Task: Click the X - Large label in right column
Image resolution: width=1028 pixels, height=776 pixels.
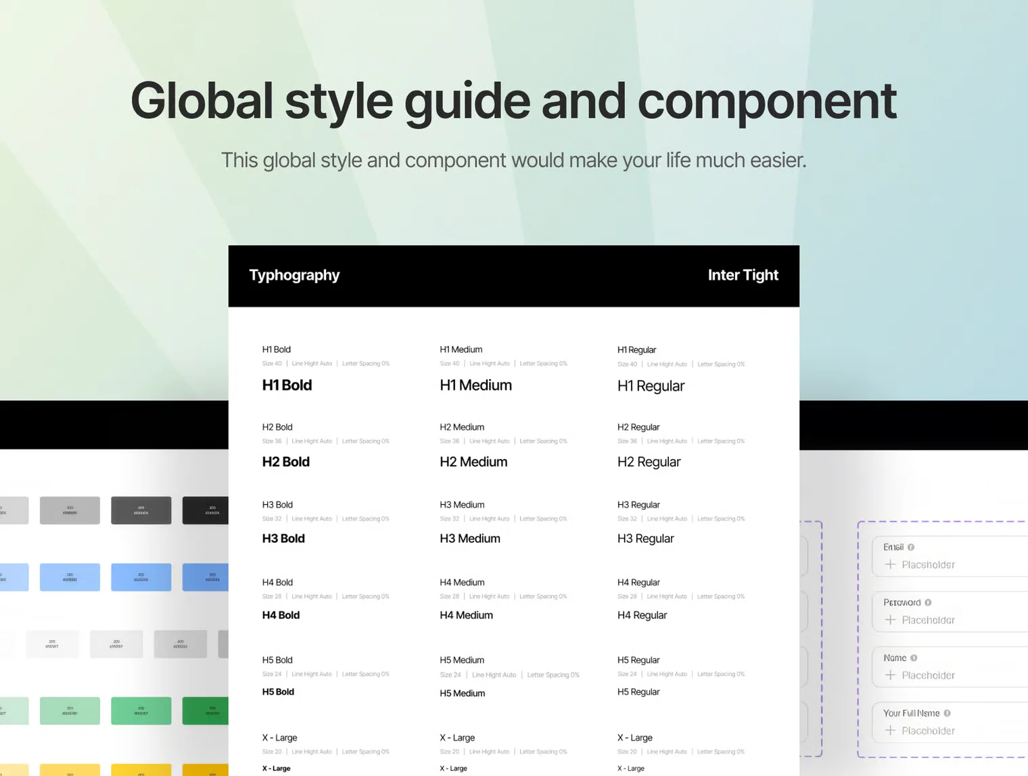Action: [x=634, y=738]
